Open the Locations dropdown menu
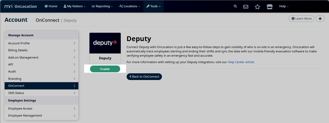The image size is (329, 123). (129, 6)
